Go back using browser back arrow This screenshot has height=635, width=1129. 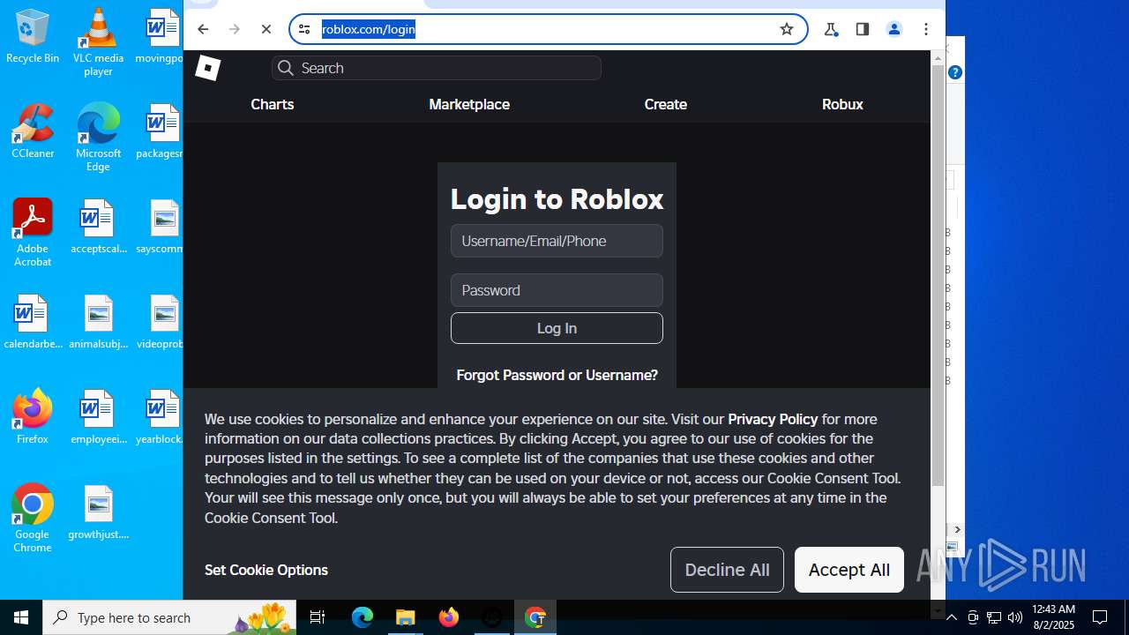(x=203, y=29)
